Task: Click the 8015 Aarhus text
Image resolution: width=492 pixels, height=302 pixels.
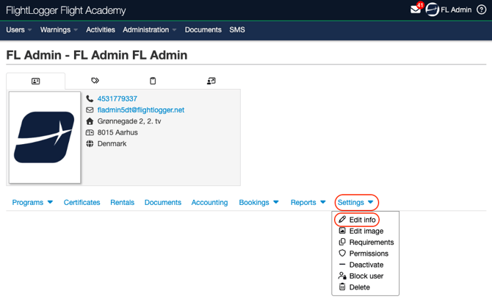Action: (x=117, y=132)
